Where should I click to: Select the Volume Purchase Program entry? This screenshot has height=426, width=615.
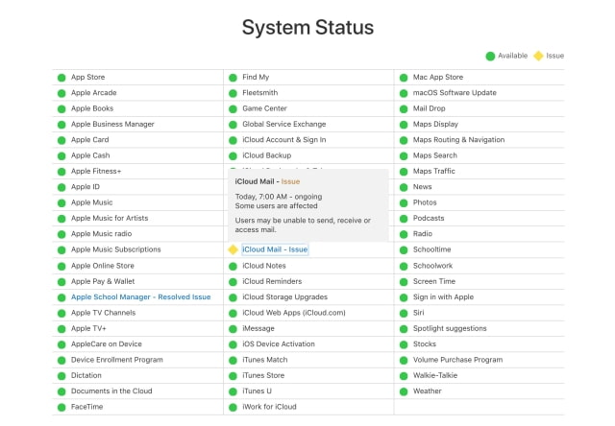[x=457, y=360]
